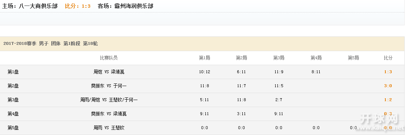Click the orange 比分 1:3 total score

pyautogui.click(x=78, y=6)
